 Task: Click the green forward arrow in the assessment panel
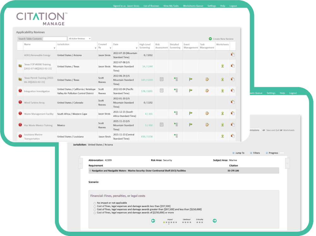tap(215, 221)
